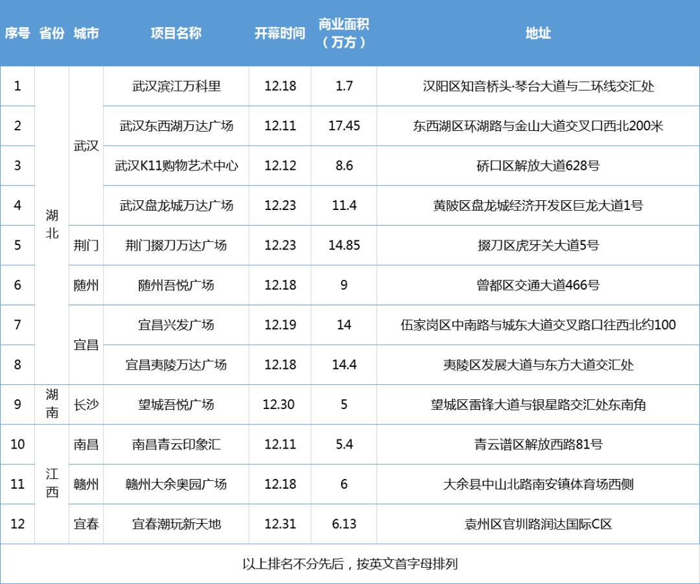
Task: Click project name '武汉东西湖万达广场'
Action: pyautogui.click(x=176, y=126)
